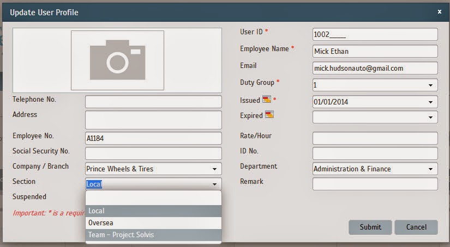Open the Issued date dropdown arrow
The image size is (450, 247).
pyautogui.click(x=430, y=102)
